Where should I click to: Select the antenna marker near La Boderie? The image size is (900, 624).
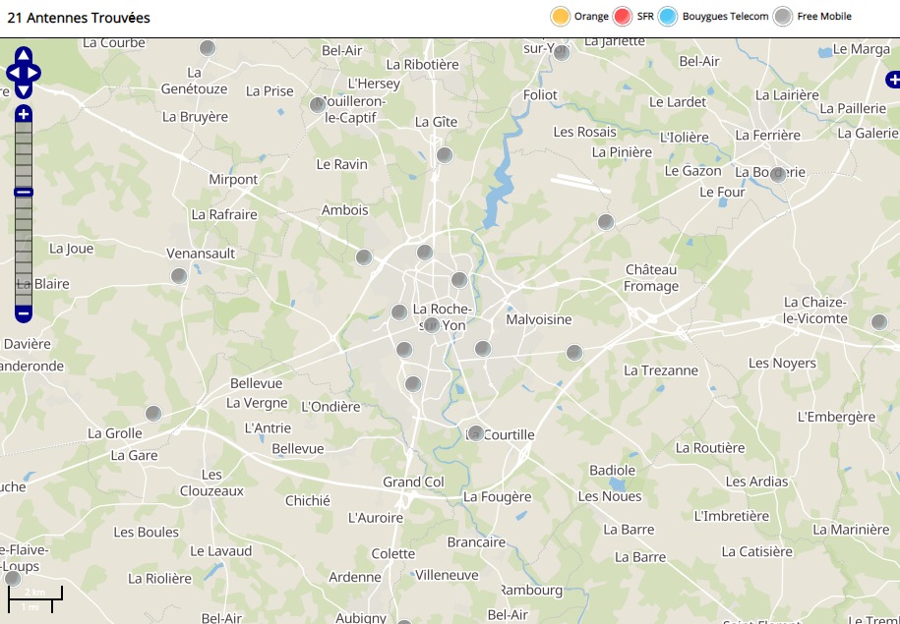pos(778,174)
